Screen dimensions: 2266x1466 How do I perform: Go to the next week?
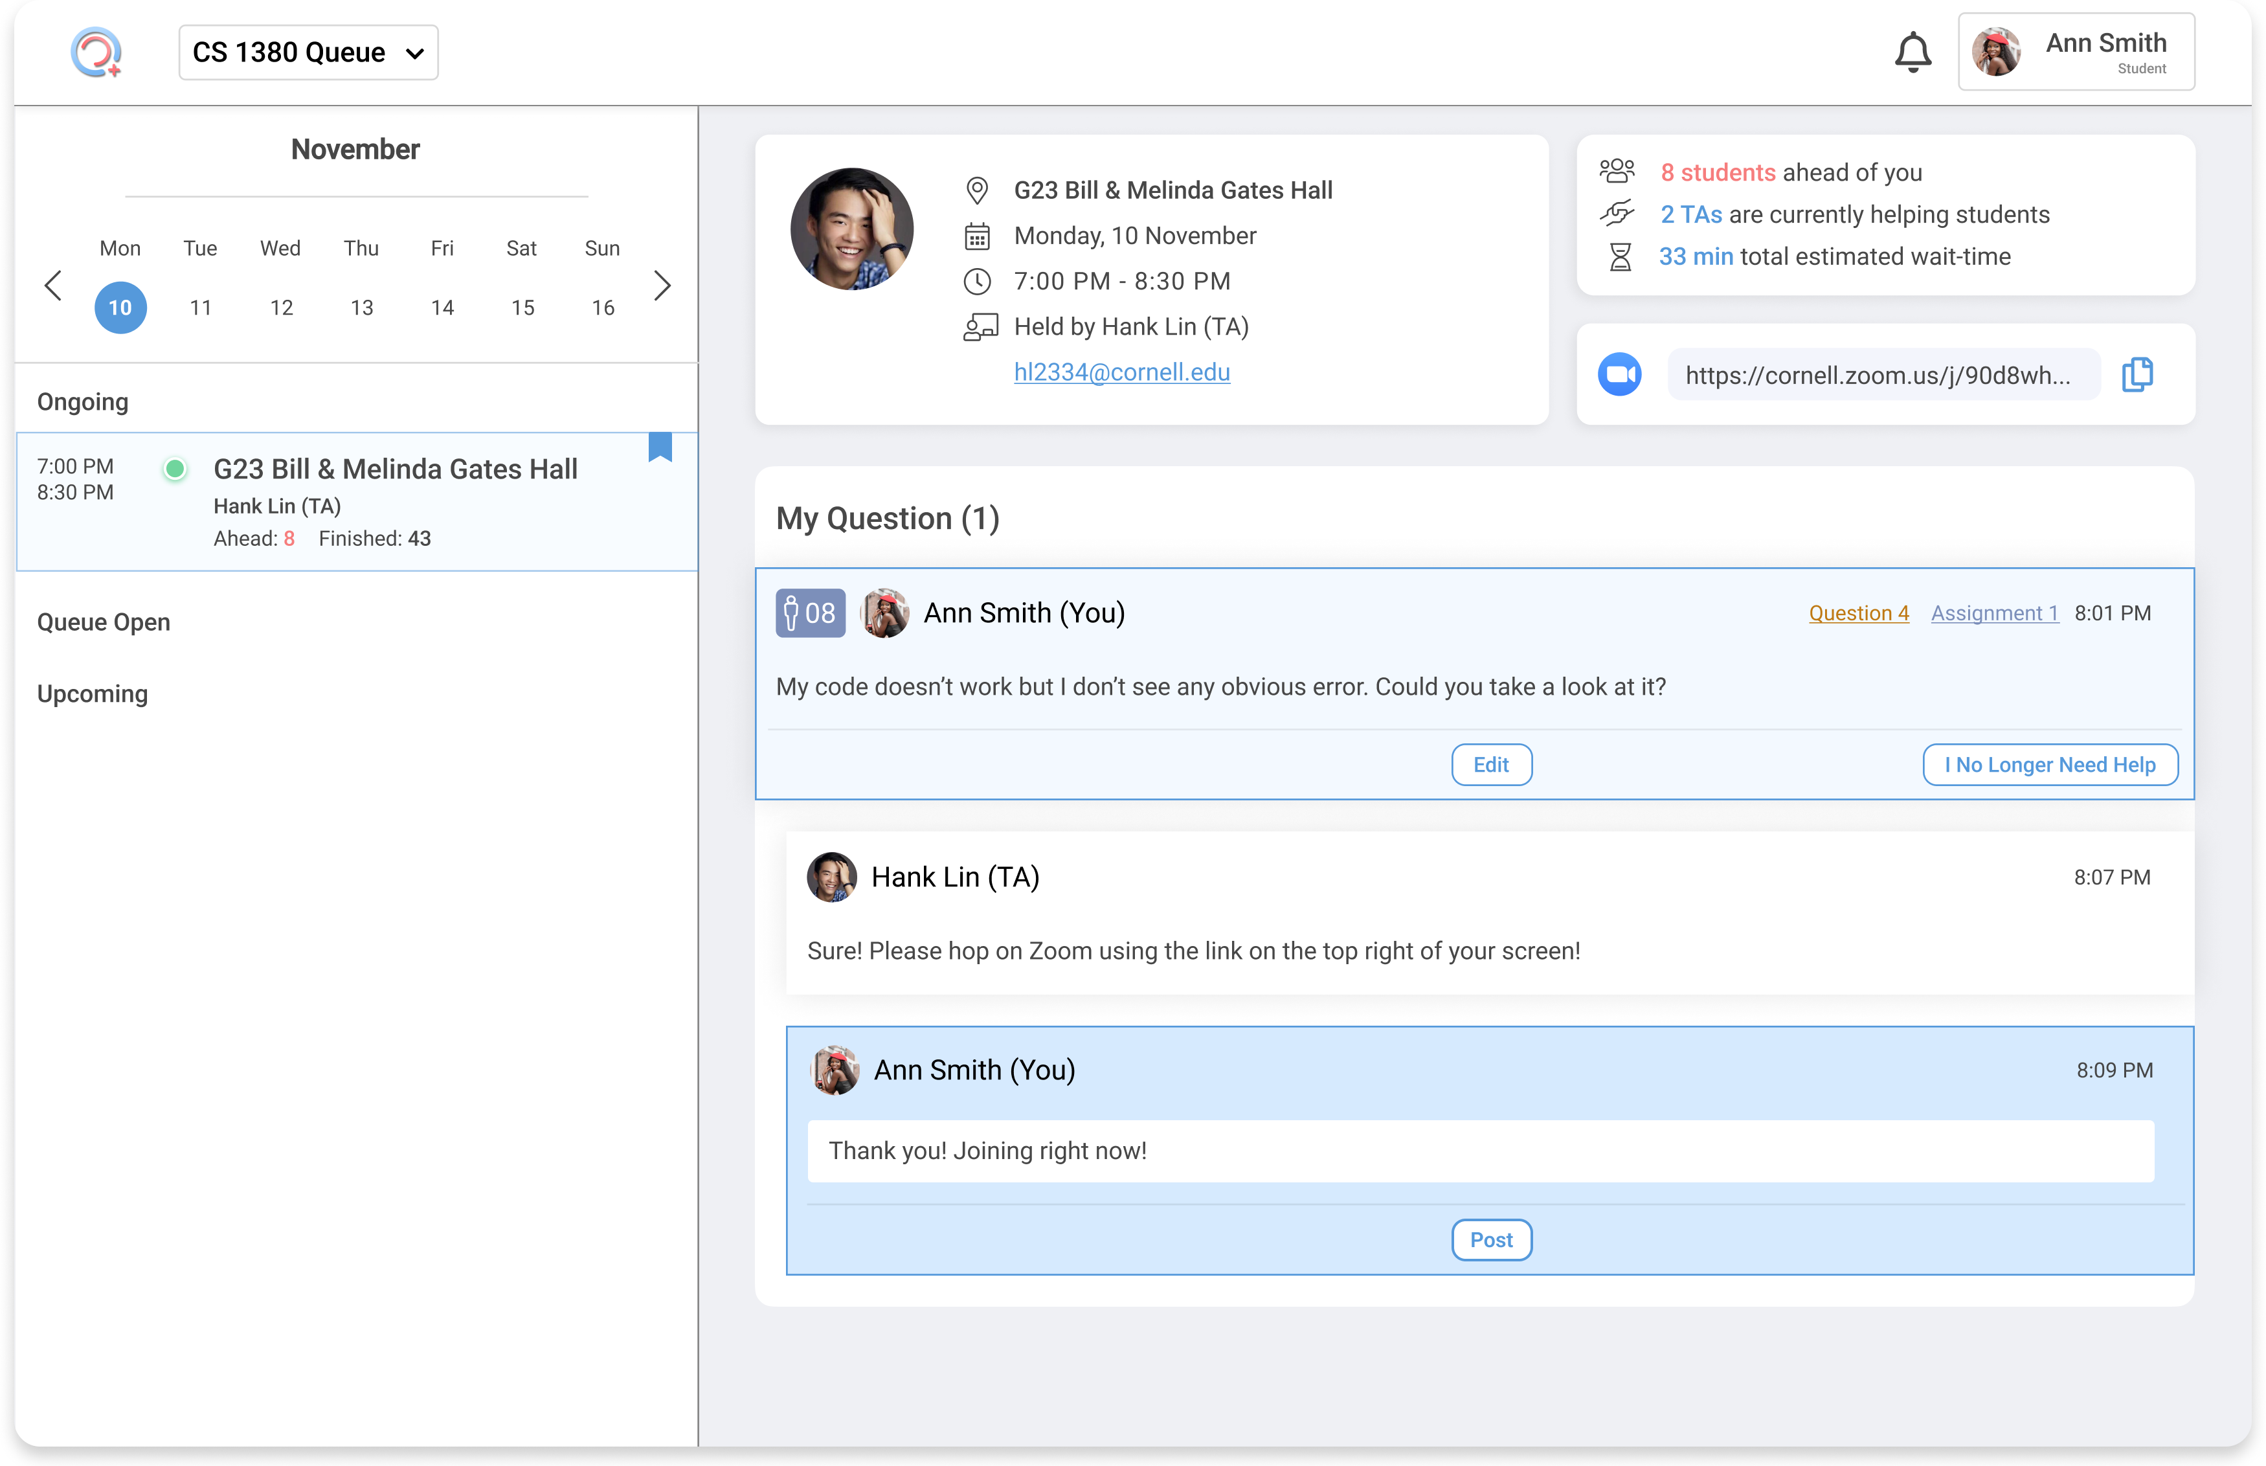[x=662, y=286]
